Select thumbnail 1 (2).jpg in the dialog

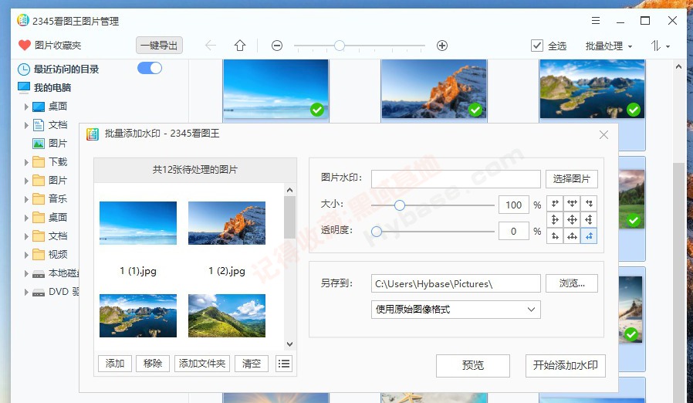point(227,223)
